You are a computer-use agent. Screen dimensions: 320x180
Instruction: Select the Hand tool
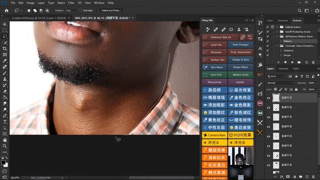(4, 140)
